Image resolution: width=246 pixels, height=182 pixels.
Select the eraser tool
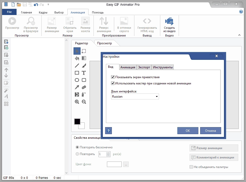click(x=84, y=87)
